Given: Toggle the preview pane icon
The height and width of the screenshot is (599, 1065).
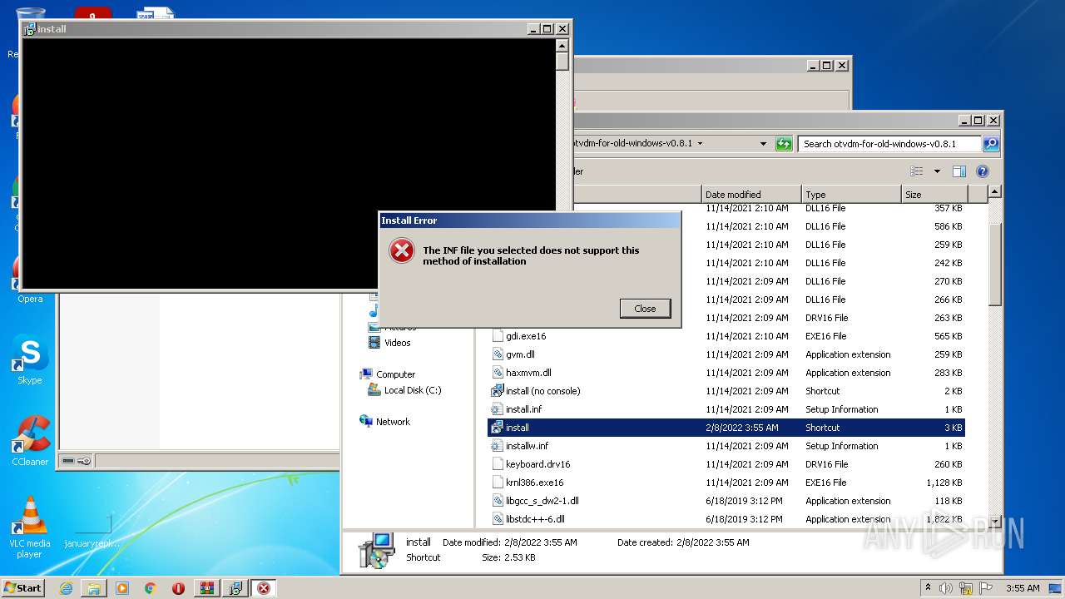Looking at the screenshot, I should tap(959, 171).
